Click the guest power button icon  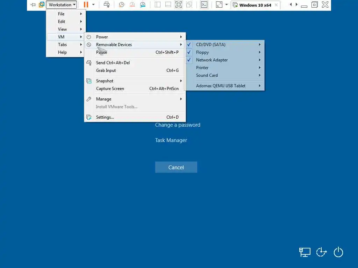(338, 252)
